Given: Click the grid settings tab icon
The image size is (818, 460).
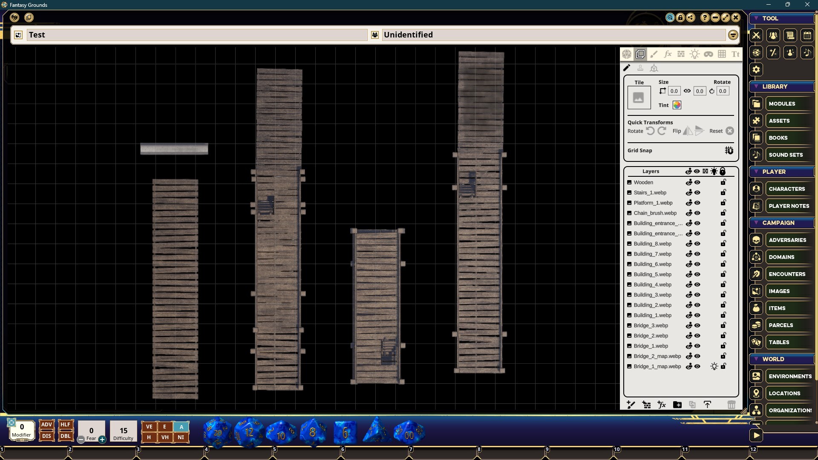Looking at the screenshot, I should (722, 54).
